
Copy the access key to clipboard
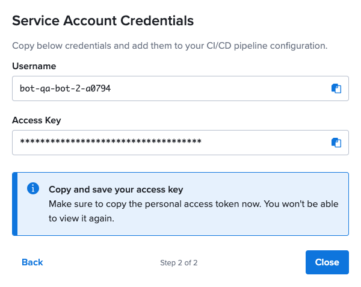336,143
